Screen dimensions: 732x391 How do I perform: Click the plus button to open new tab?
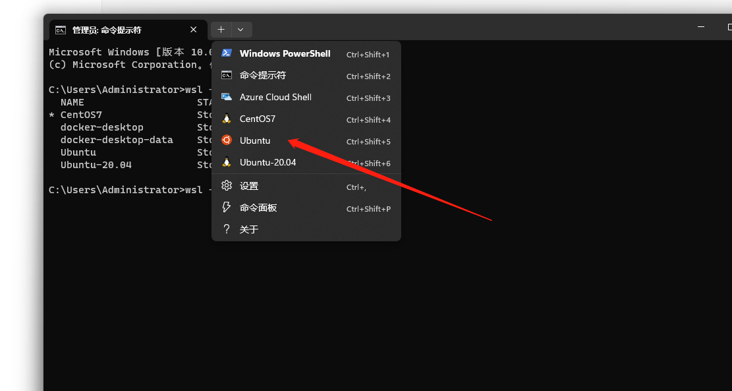[221, 30]
